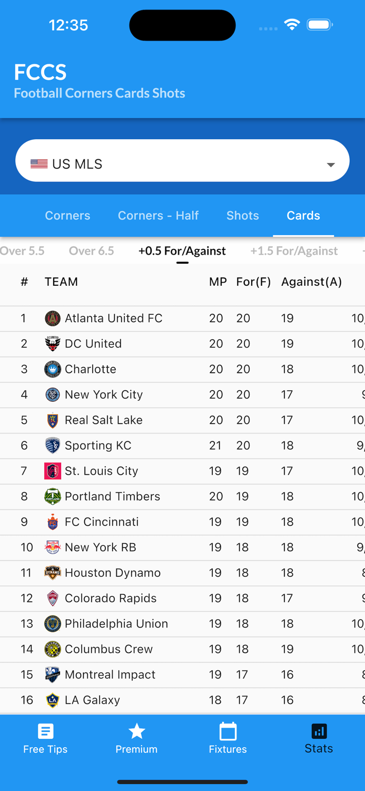365x791 pixels.
Task: Click the Sporting KC shield crest
Action: coord(53,446)
